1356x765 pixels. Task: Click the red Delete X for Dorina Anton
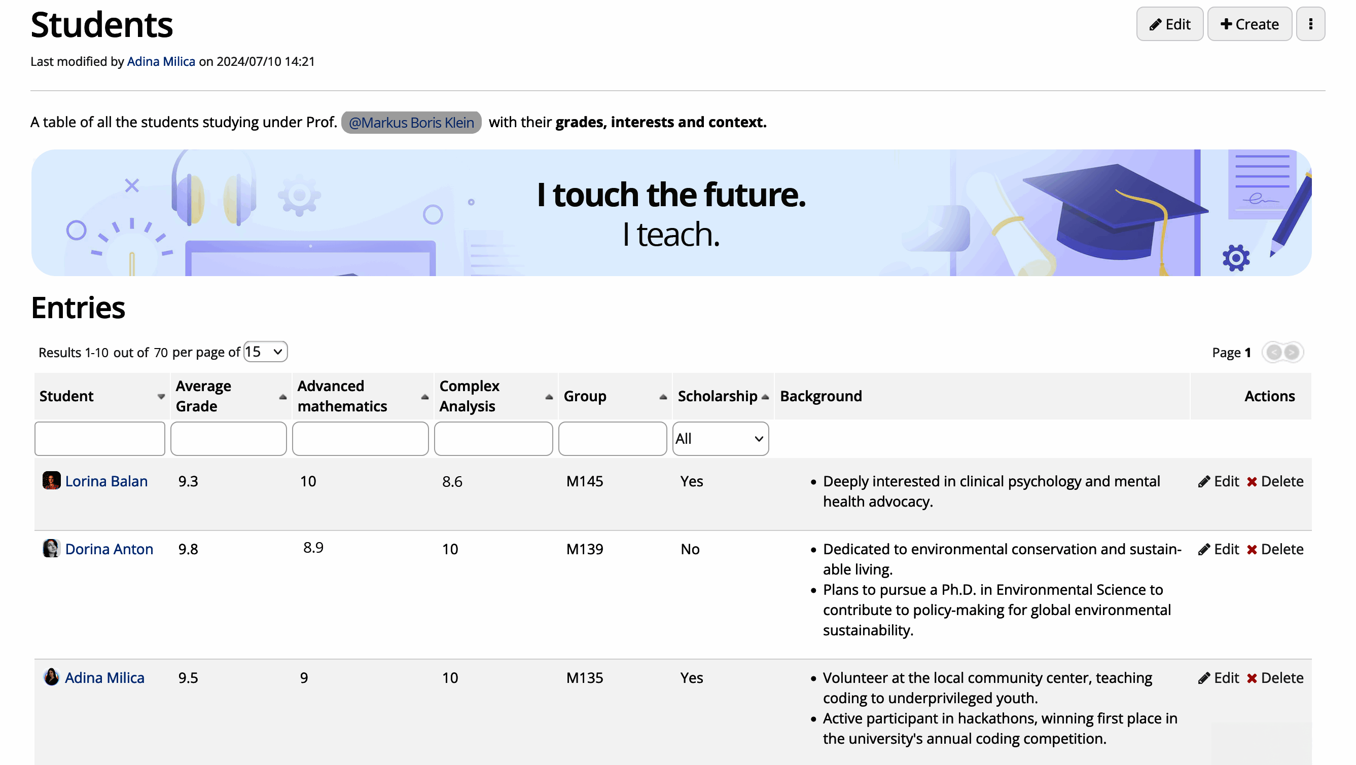tap(1252, 550)
